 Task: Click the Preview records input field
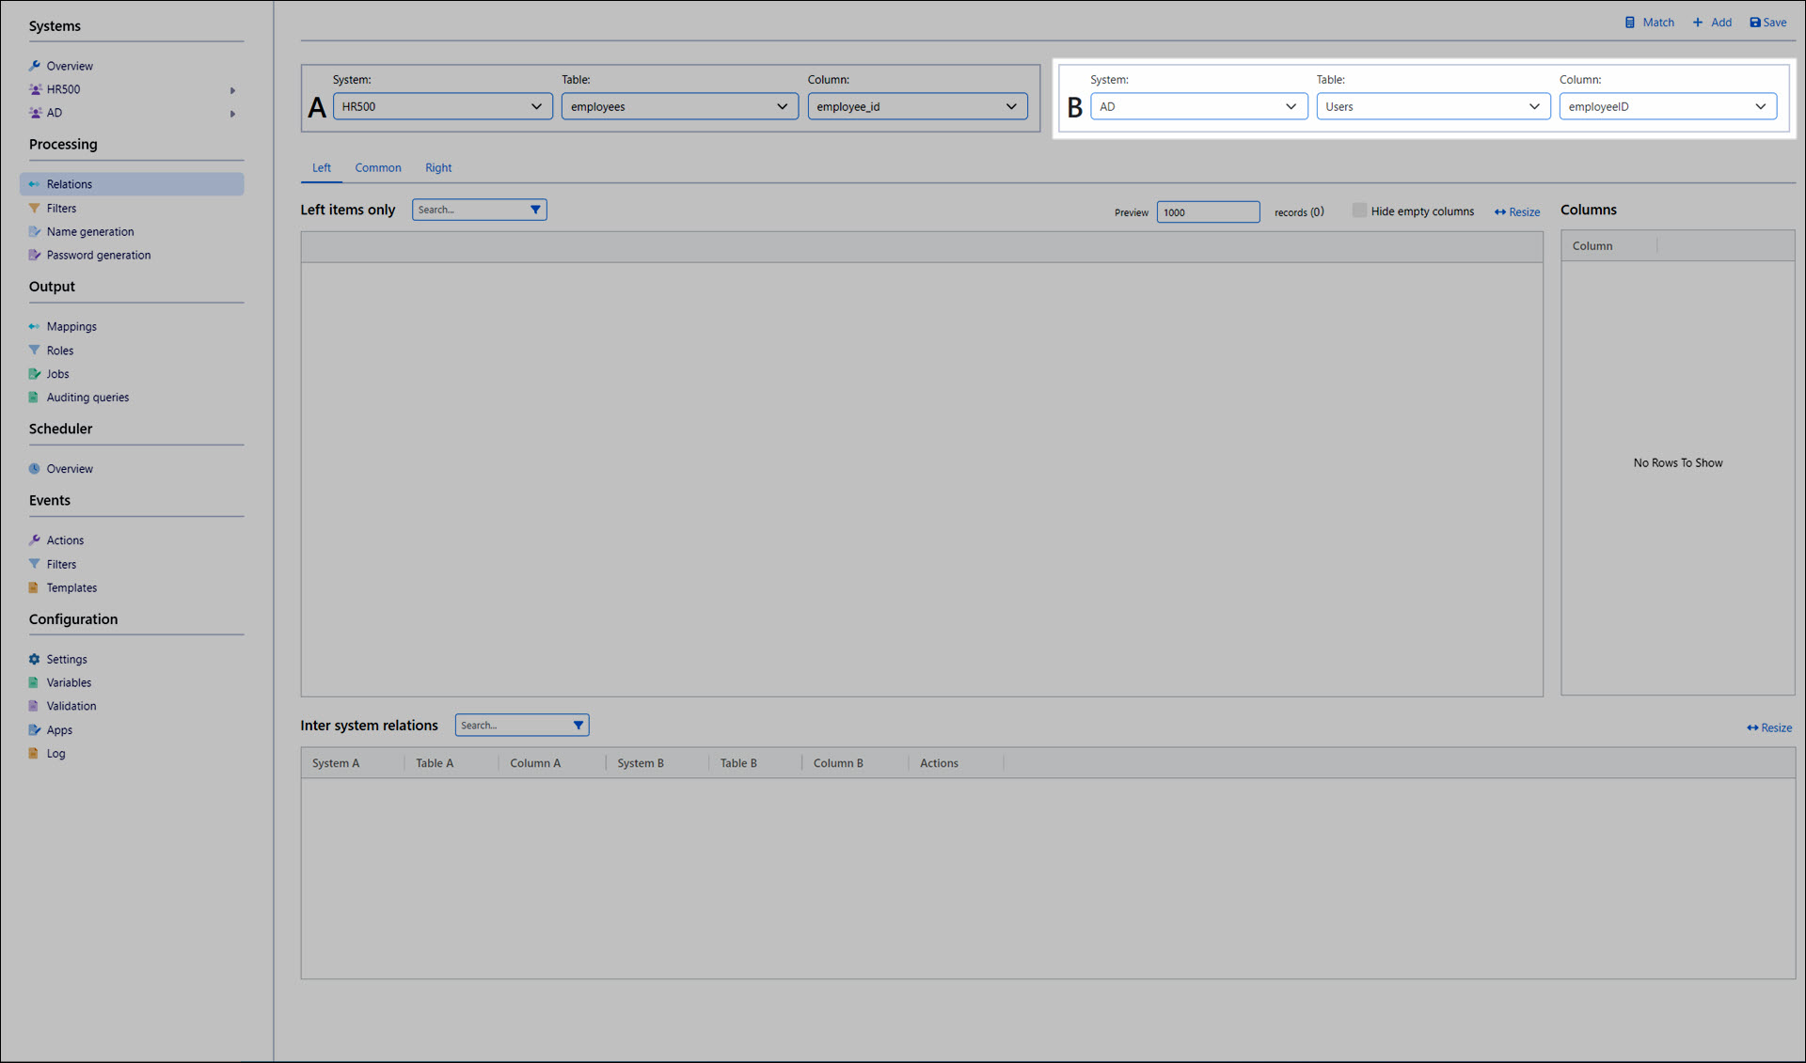tap(1208, 212)
